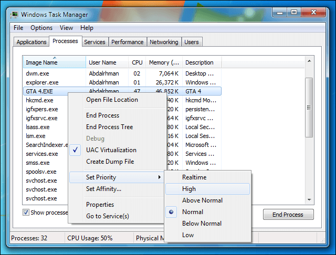
Task: Toggle Show processes from all users checkbox
Action: tap(26, 212)
